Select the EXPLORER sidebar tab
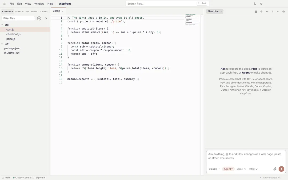Viewport: 288px width, 180px height. [7, 11]
